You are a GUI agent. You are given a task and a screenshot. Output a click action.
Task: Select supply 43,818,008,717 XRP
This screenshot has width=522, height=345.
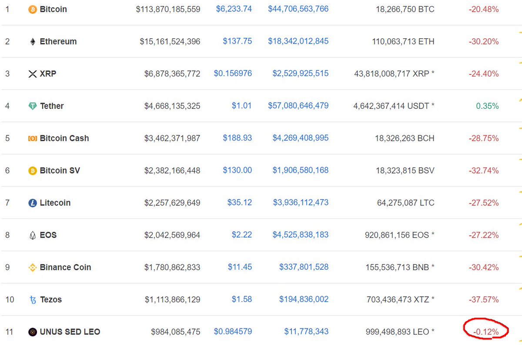point(395,74)
